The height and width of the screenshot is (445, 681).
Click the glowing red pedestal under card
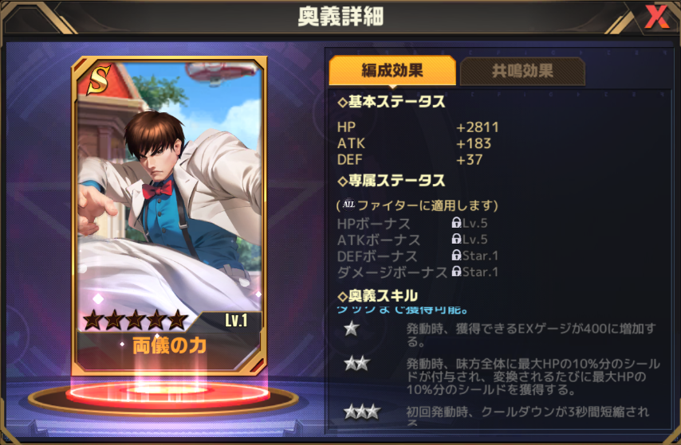pos(168,395)
